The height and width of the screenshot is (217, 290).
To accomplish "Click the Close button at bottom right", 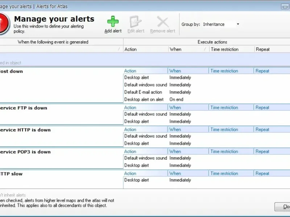I will point(282,207).
